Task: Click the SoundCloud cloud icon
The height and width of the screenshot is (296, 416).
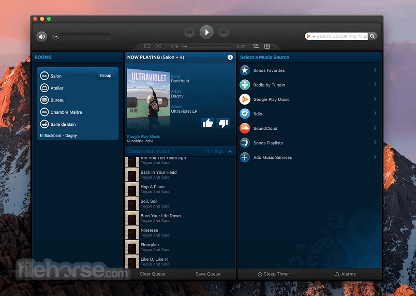Action: [245, 128]
